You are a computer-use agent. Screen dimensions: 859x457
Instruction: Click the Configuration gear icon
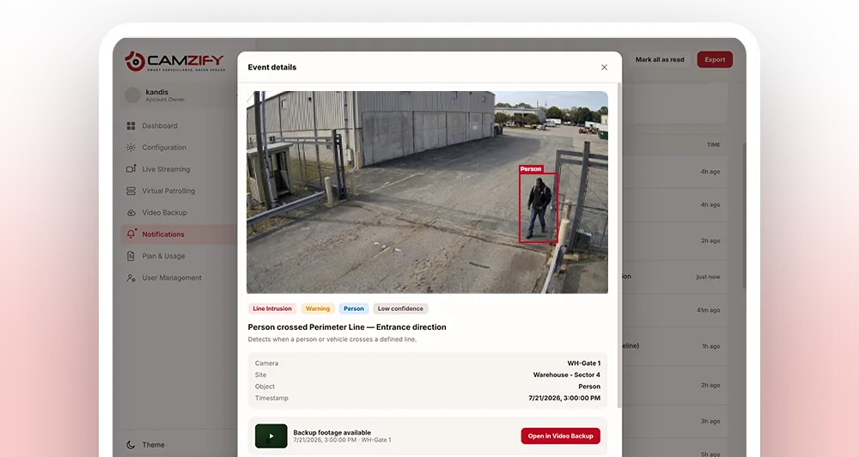pos(131,148)
